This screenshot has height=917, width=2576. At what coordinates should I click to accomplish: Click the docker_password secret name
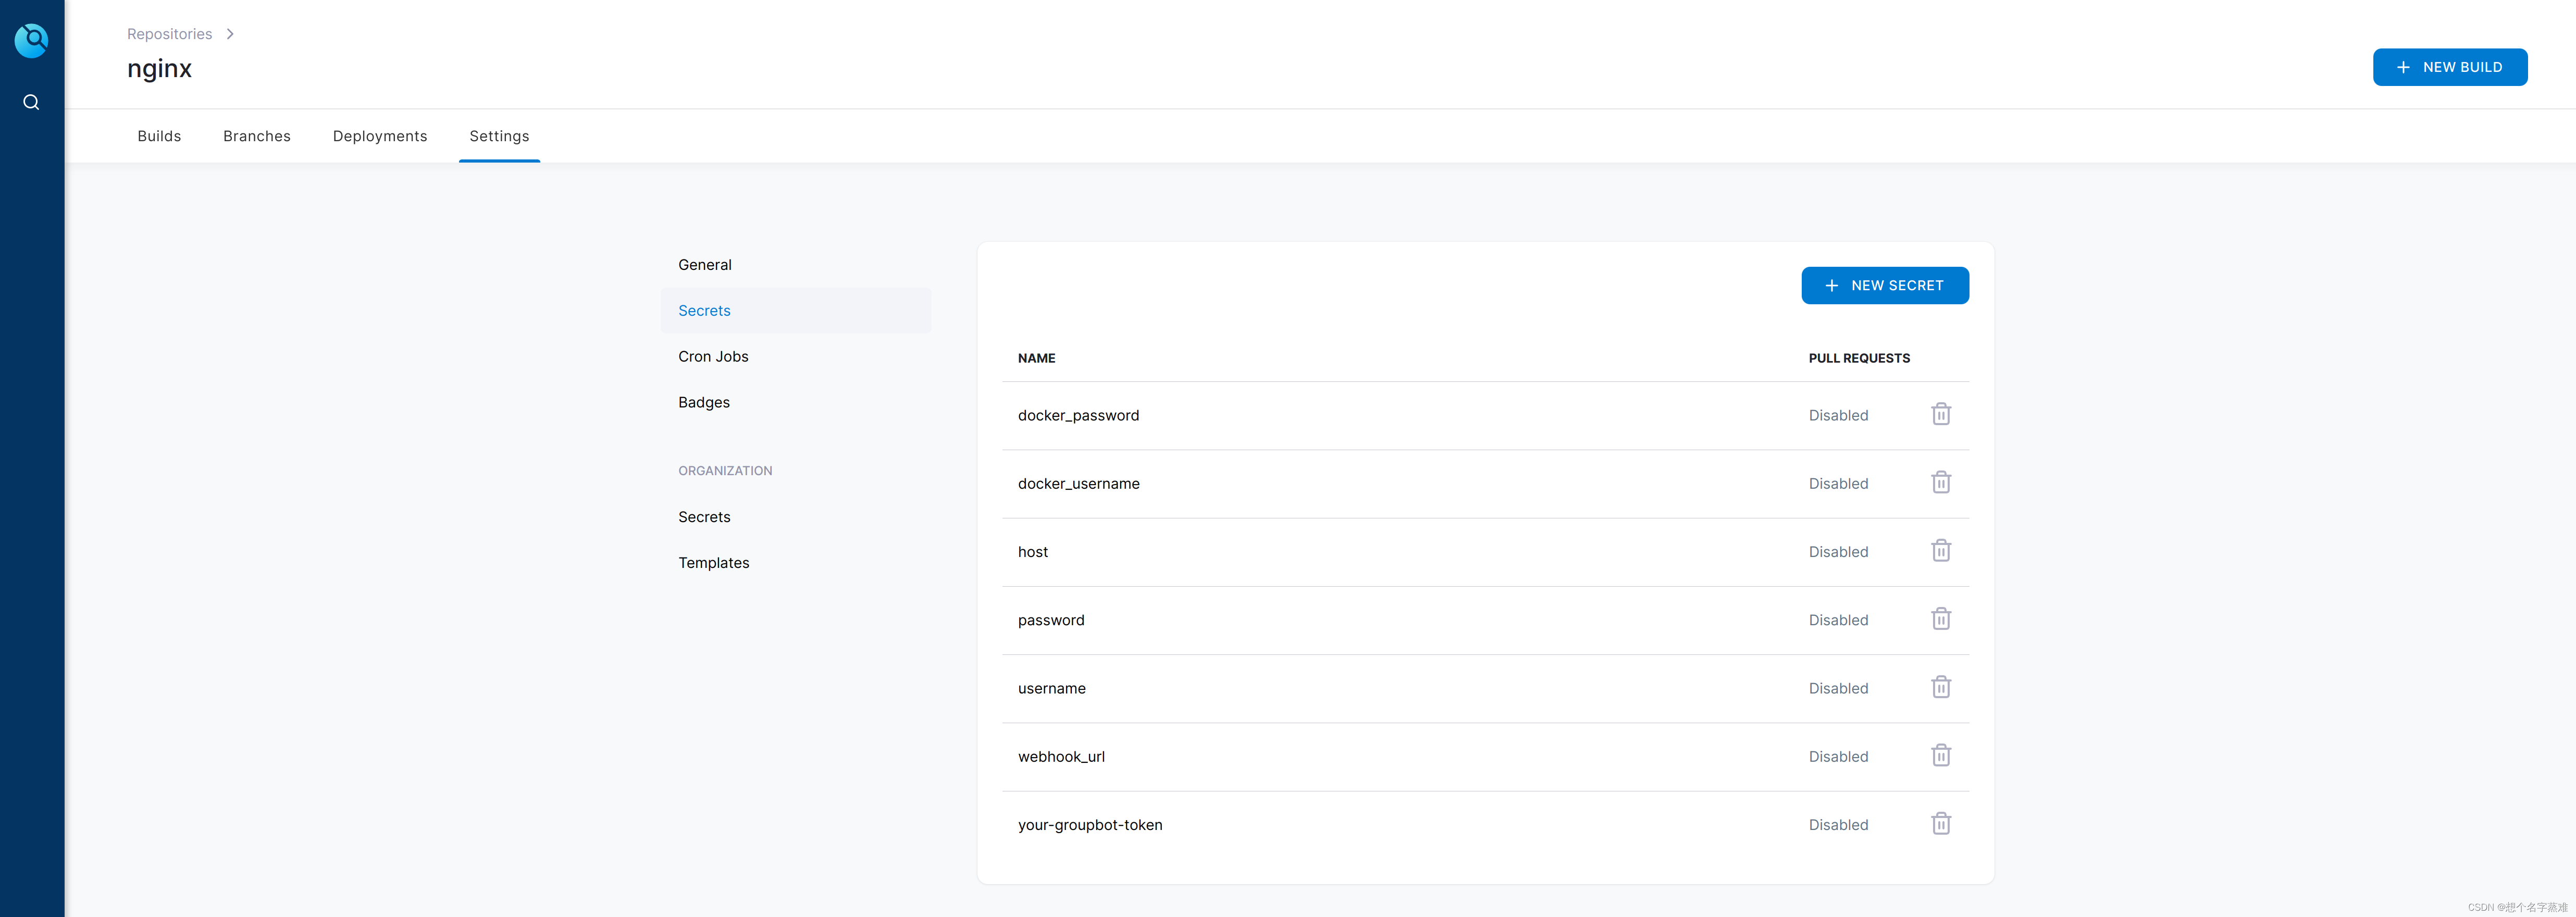click(1078, 415)
